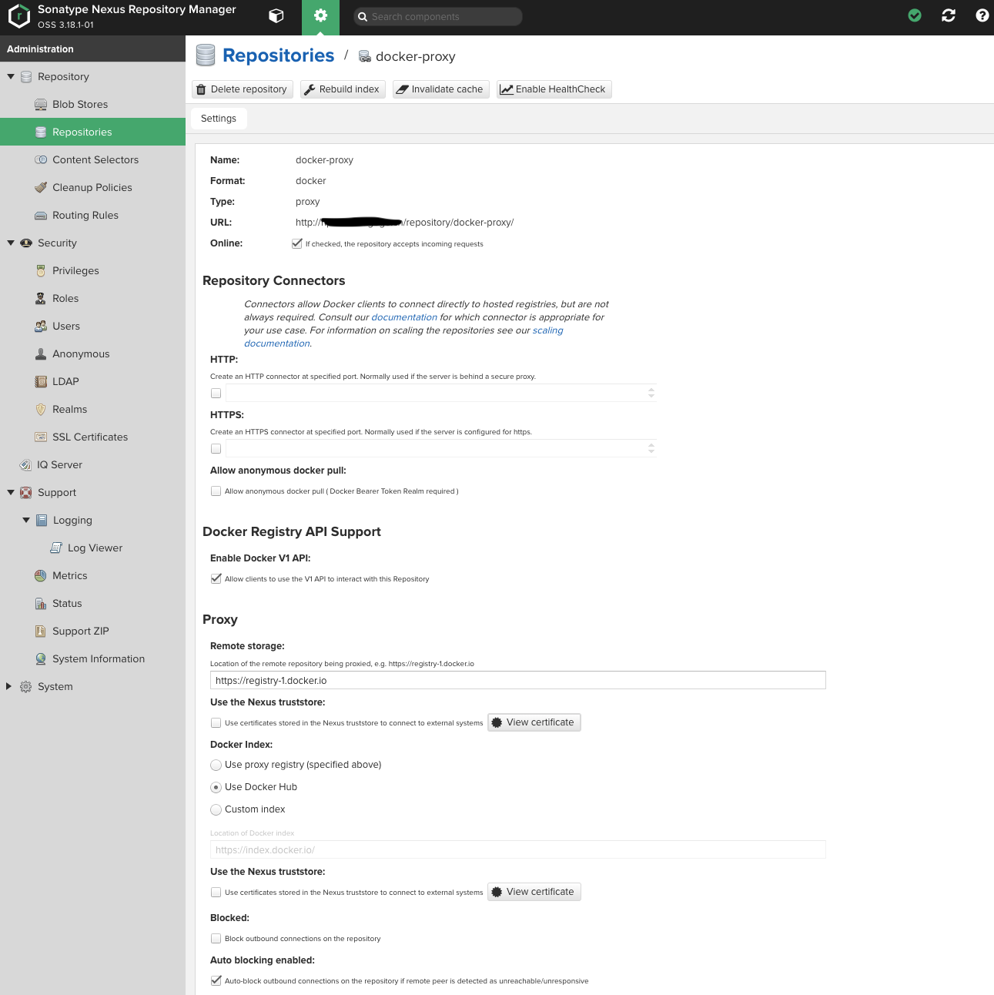Toggle the Enable Docker V1 API checkbox
This screenshot has width=994, height=995.
click(x=216, y=578)
